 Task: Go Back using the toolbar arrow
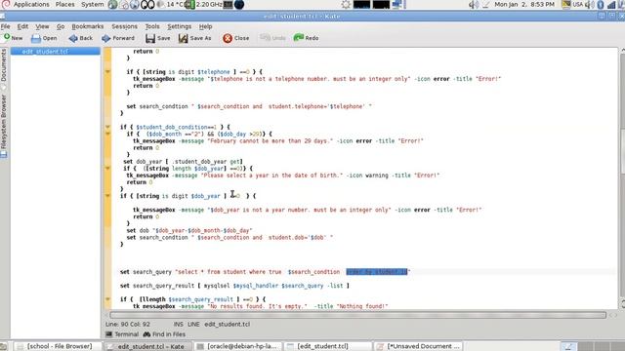[x=80, y=38]
